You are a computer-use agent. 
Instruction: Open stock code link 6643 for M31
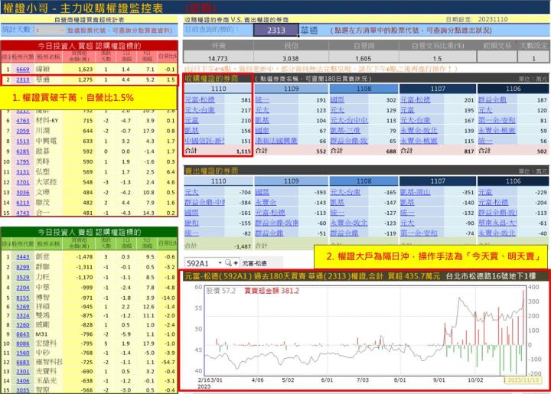[x=23, y=334]
